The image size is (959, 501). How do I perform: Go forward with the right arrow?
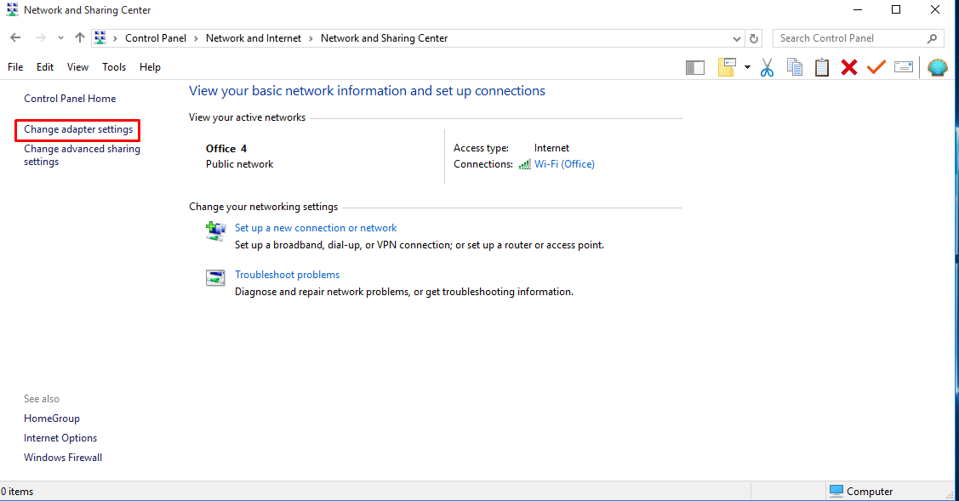pyautogui.click(x=40, y=38)
